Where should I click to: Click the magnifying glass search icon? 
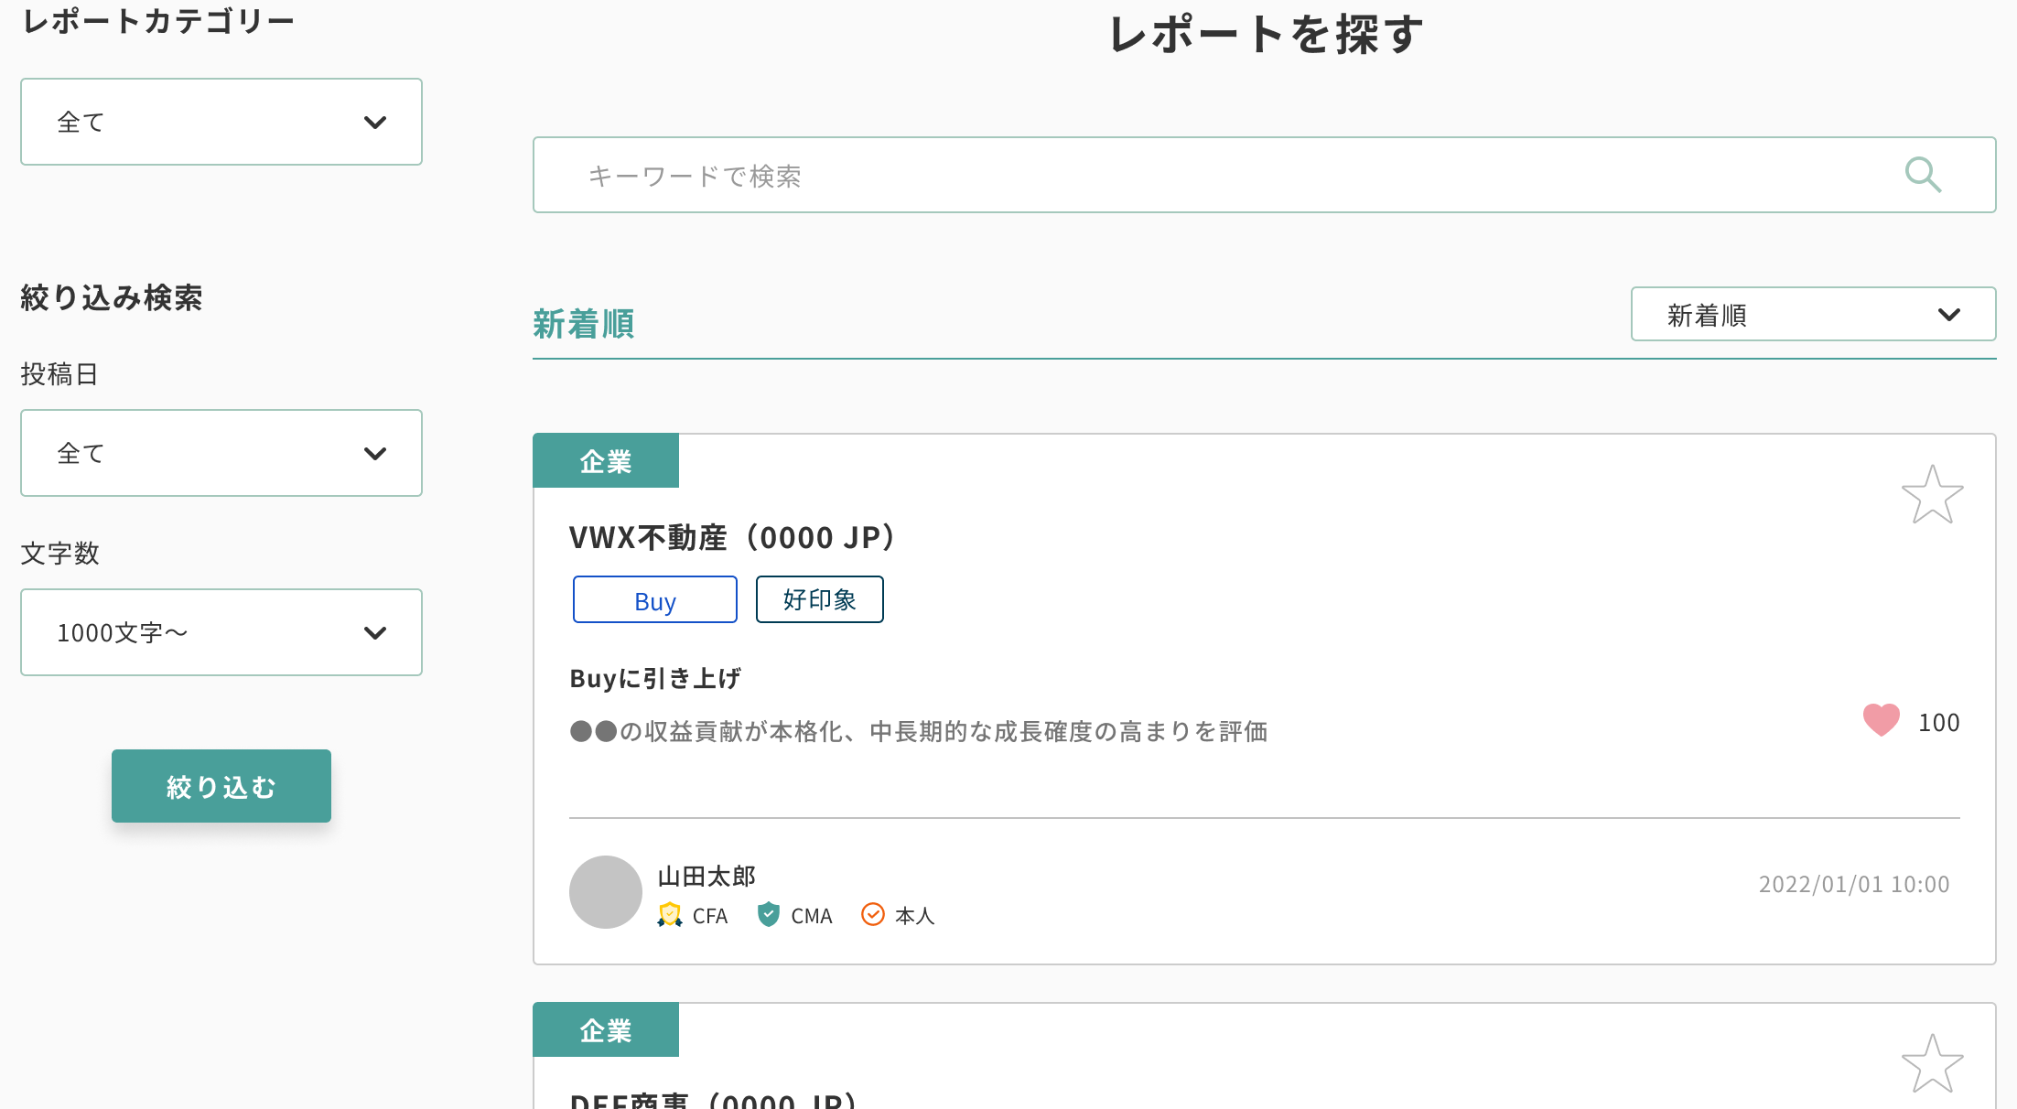pyautogui.click(x=1923, y=175)
